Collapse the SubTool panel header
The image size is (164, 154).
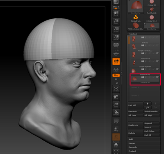pos(143,34)
